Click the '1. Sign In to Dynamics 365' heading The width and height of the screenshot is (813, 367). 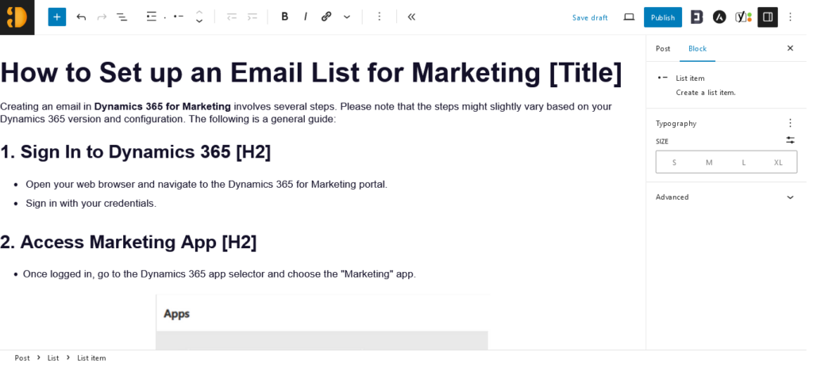coord(135,152)
